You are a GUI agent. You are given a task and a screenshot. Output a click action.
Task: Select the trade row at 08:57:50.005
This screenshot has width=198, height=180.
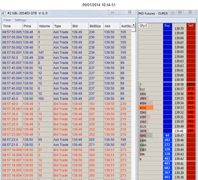67,32
